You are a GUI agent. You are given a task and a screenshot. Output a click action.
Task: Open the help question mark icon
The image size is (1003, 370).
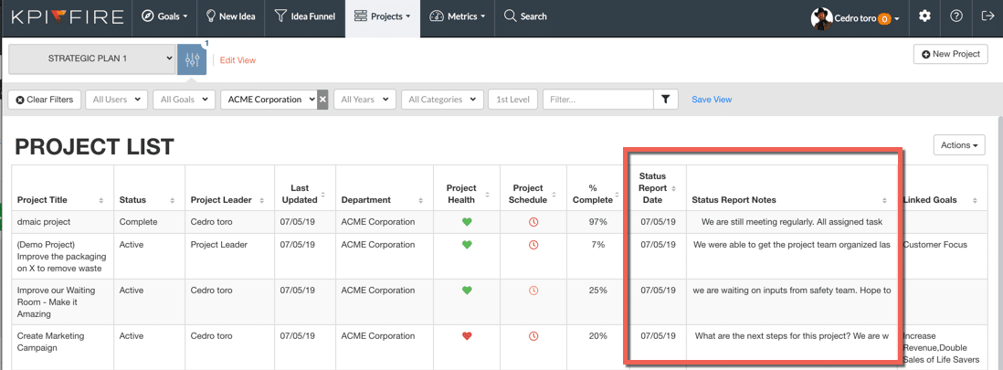click(x=955, y=16)
